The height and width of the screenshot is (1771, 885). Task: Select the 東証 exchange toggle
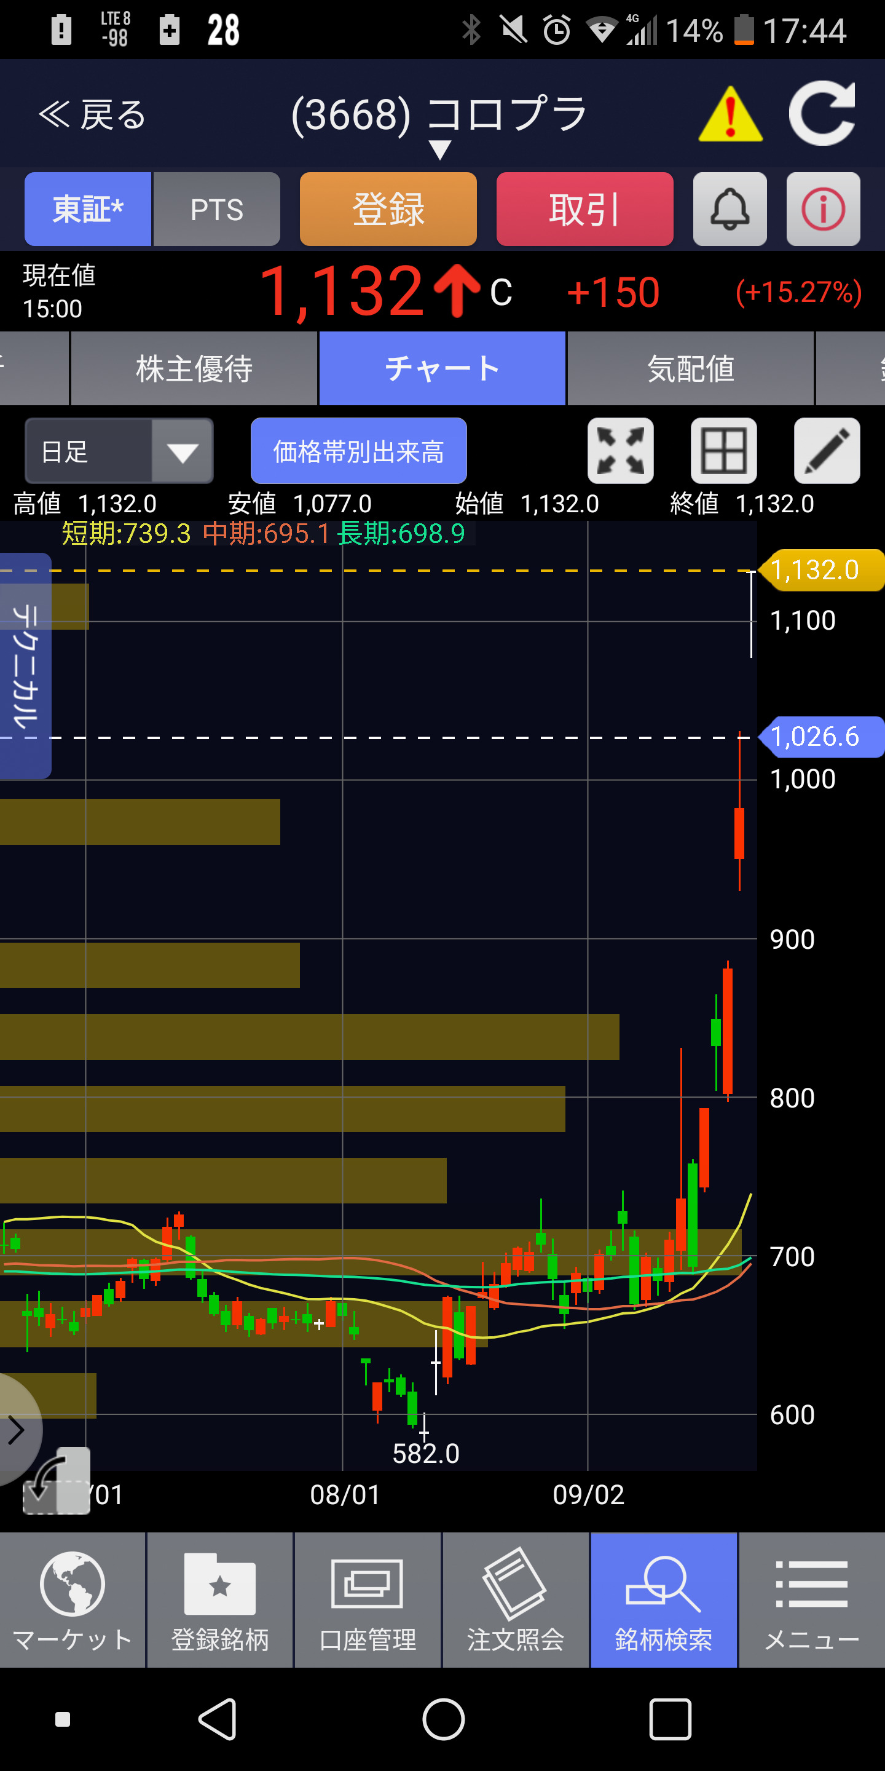click(88, 209)
